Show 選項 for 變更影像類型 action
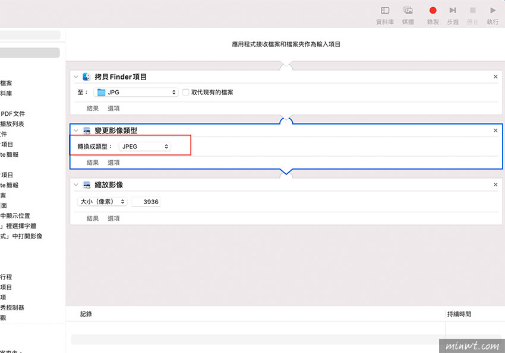The width and height of the screenshot is (505, 353). (x=113, y=163)
